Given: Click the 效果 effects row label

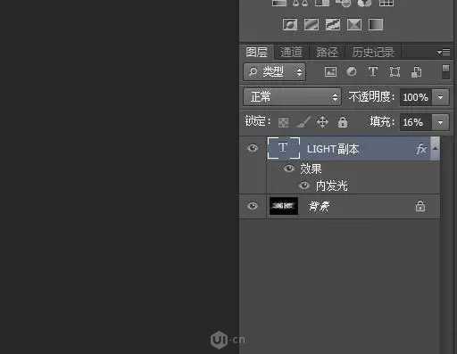Looking at the screenshot, I should click(x=311, y=169).
